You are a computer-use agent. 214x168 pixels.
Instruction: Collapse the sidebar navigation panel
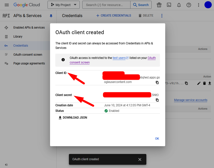(6, 165)
